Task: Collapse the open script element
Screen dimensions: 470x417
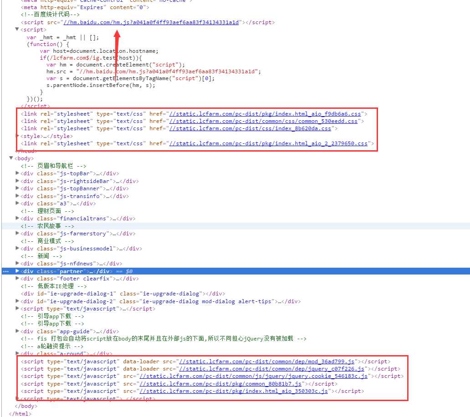Action: 17,29
